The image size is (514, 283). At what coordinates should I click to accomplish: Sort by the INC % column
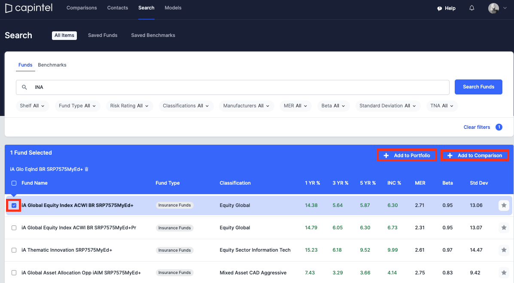(x=394, y=183)
